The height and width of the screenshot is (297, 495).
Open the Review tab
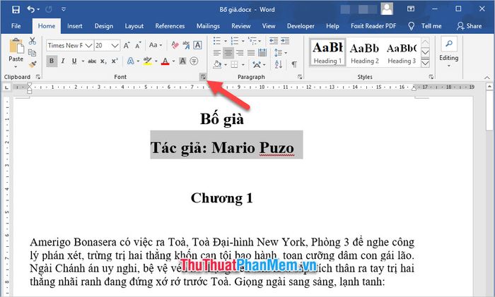tap(240, 26)
